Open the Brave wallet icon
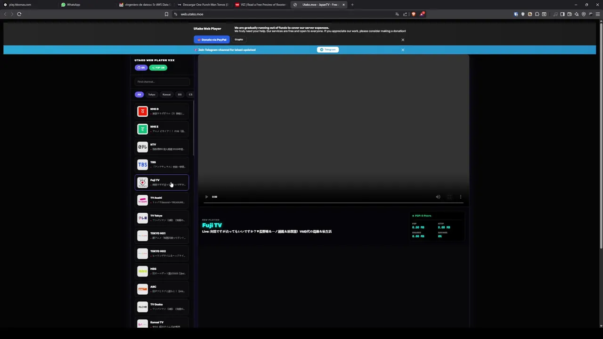The width and height of the screenshot is (603, 339). point(570,14)
